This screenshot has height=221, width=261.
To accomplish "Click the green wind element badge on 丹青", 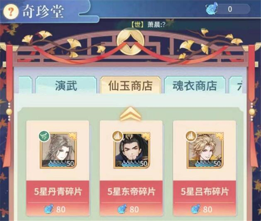I will (44, 136).
